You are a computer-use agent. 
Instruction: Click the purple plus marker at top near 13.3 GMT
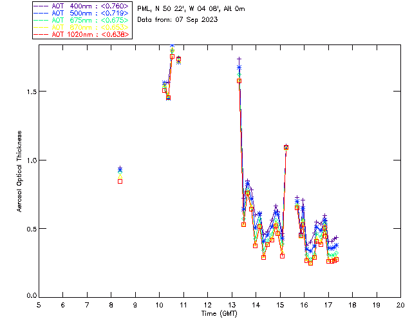239,59
